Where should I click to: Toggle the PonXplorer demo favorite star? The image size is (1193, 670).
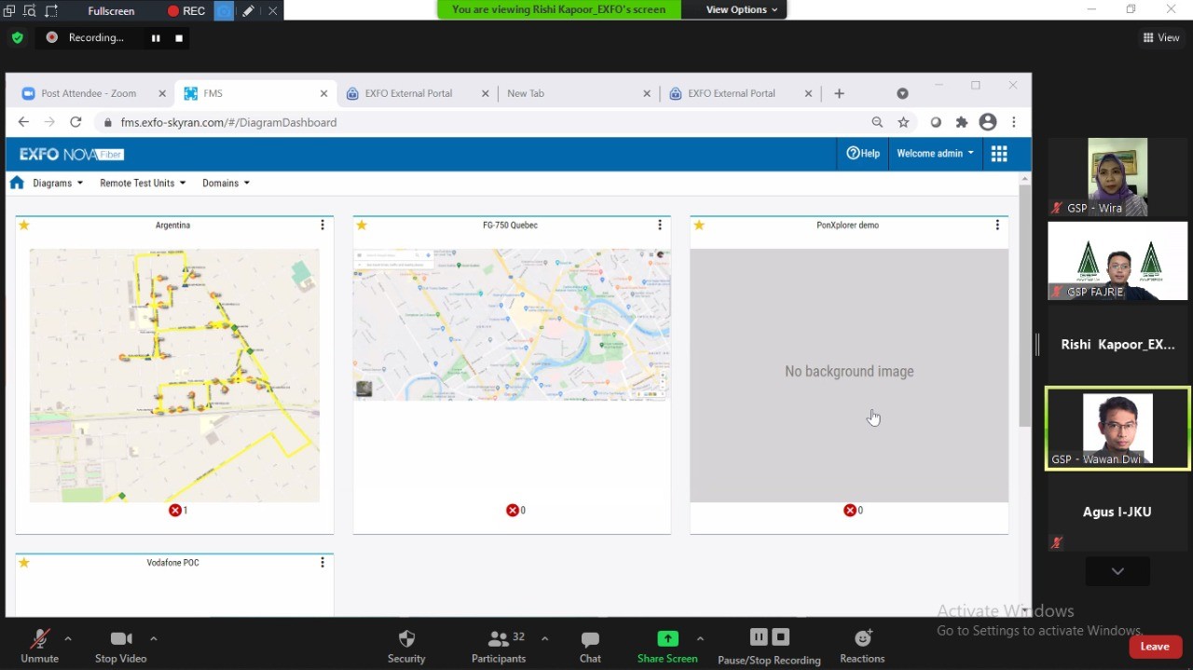click(x=699, y=226)
